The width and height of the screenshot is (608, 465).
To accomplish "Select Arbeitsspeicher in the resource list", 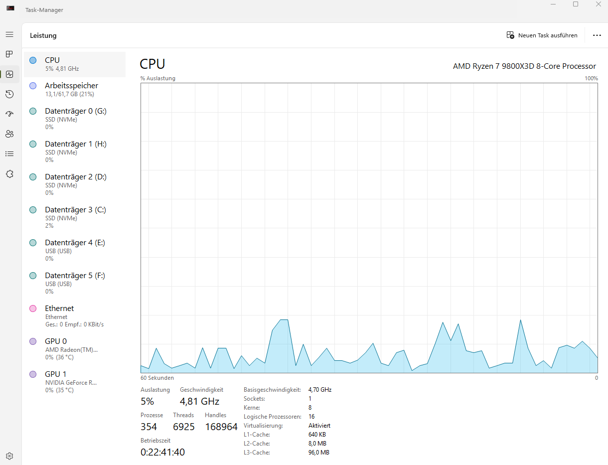I will tap(75, 90).
